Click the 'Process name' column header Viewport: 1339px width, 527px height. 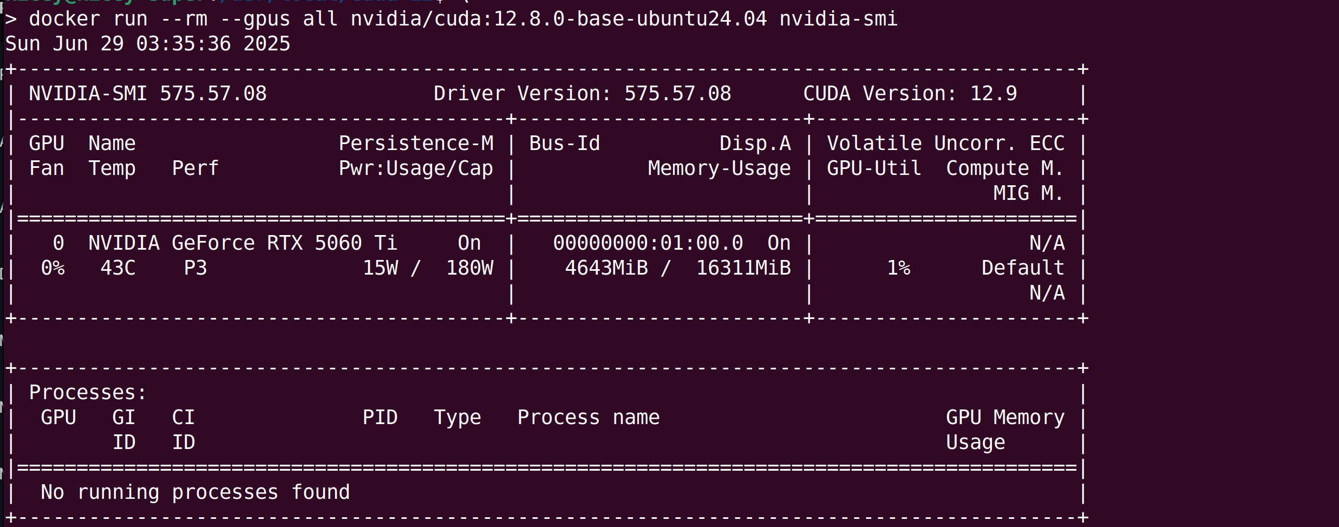point(589,418)
